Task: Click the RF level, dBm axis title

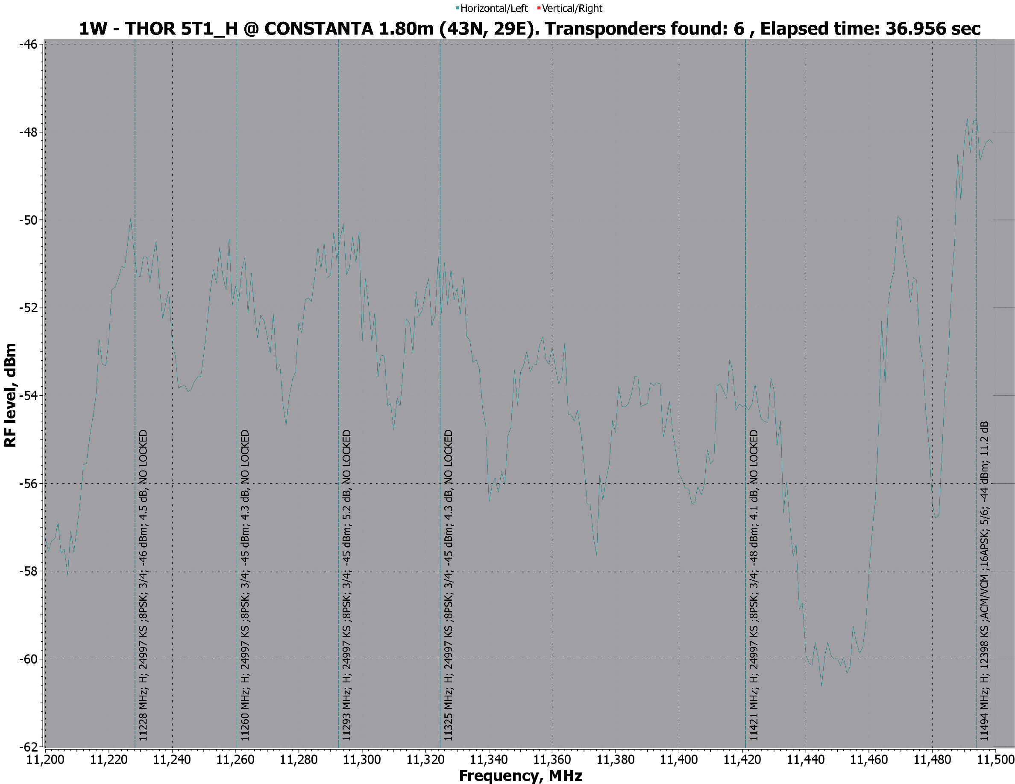Action: point(10,395)
